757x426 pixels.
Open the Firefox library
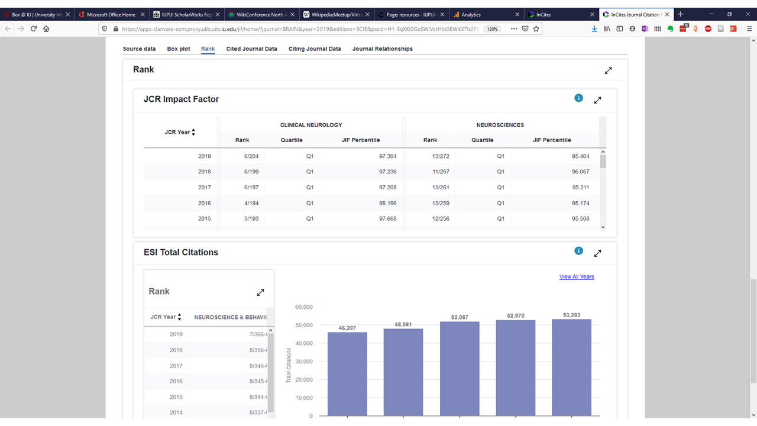coord(607,28)
